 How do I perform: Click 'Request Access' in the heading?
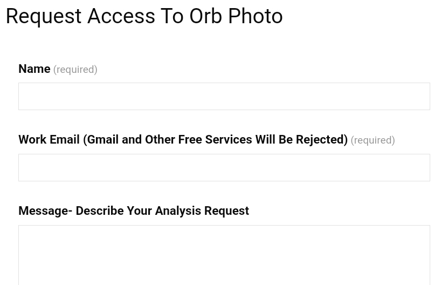click(81, 17)
